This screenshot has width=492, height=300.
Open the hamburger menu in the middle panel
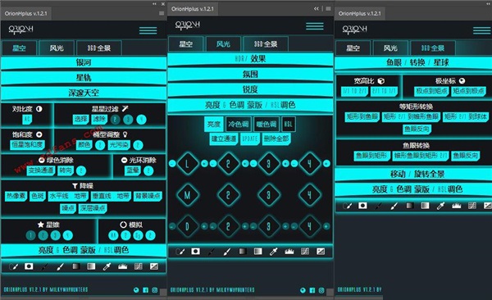(315, 26)
